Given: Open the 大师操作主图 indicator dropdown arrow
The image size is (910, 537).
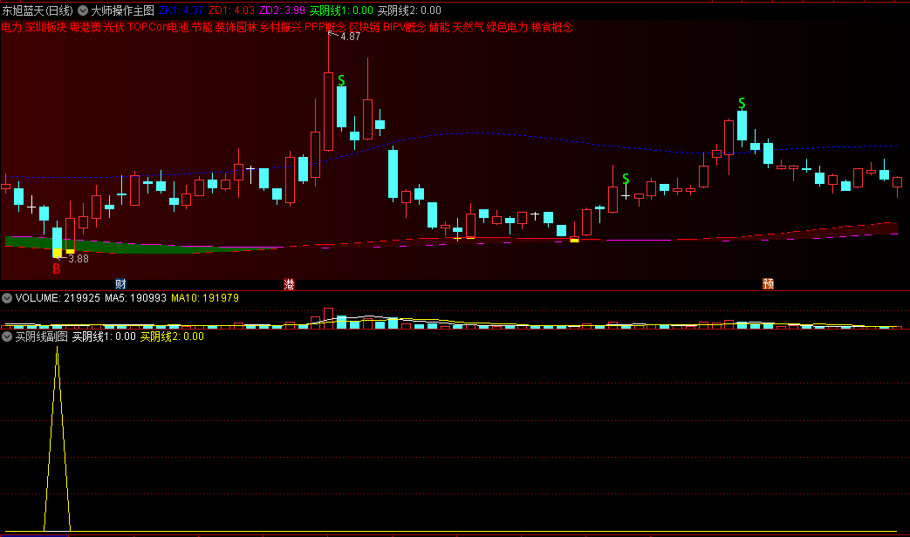Looking at the screenshot, I should coord(83,10).
